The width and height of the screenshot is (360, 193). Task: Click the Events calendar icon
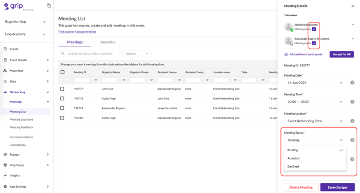(5, 49)
